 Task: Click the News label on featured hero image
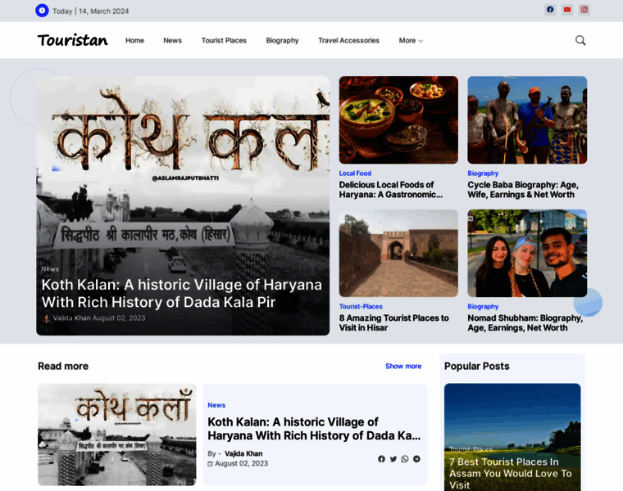(50, 269)
